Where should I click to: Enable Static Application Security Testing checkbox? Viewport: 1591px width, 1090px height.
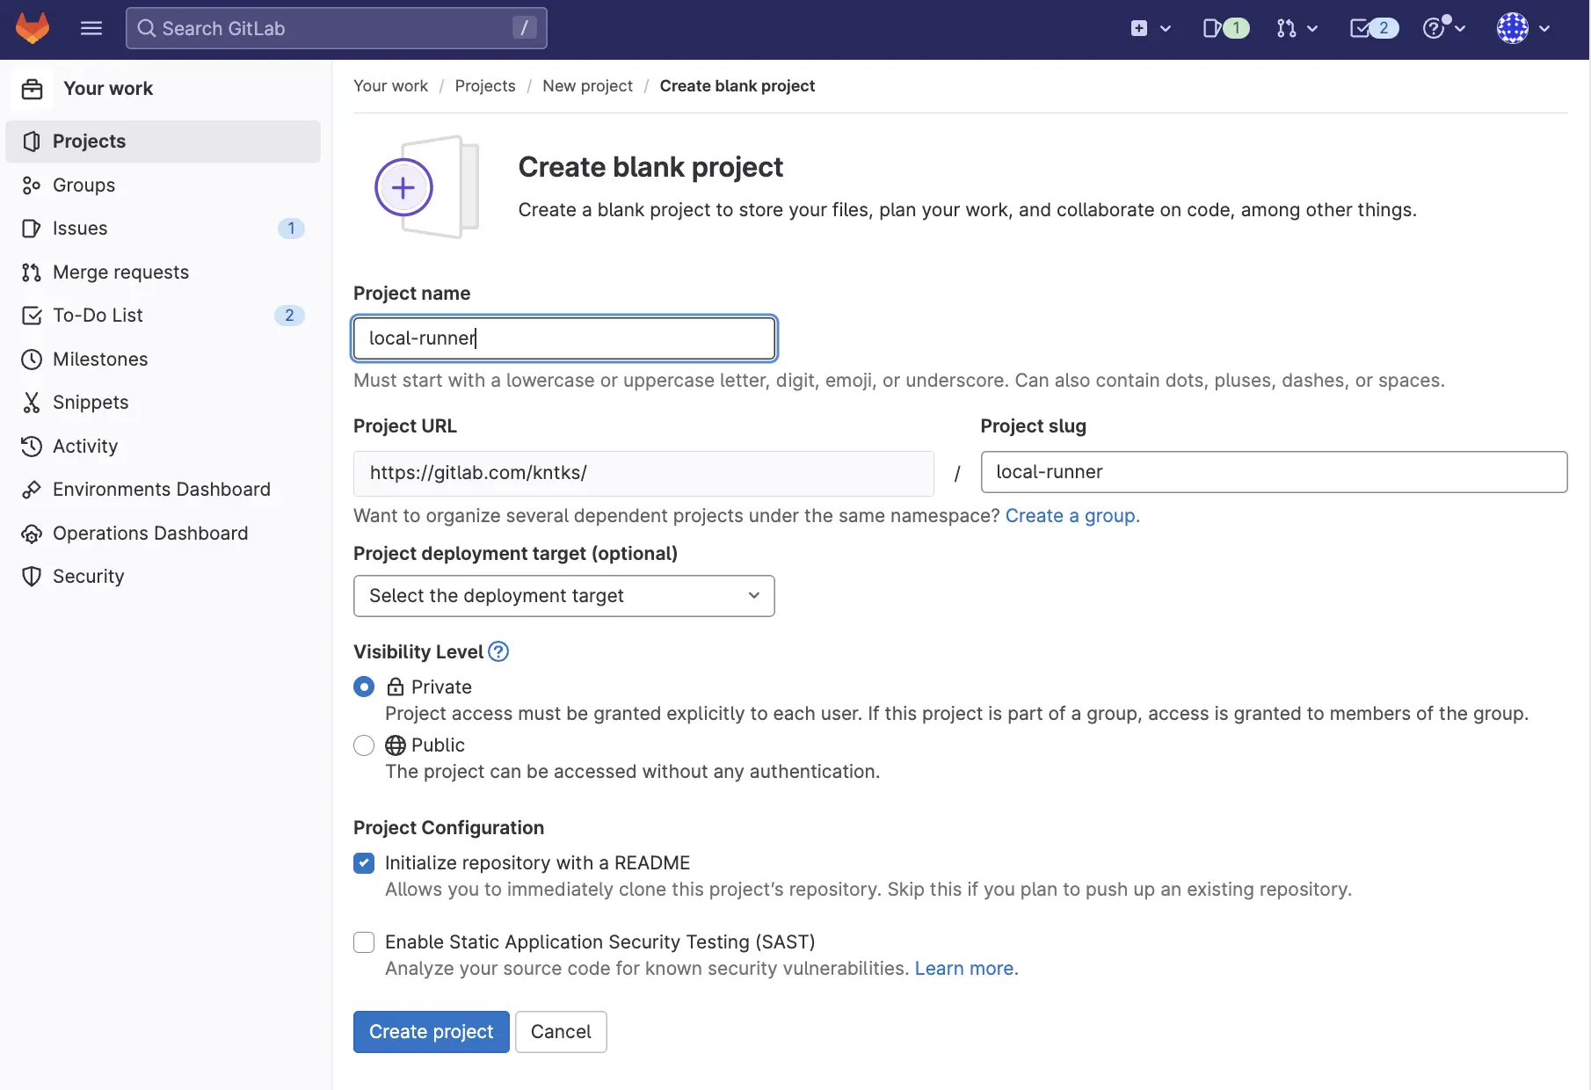pos(364,942)
